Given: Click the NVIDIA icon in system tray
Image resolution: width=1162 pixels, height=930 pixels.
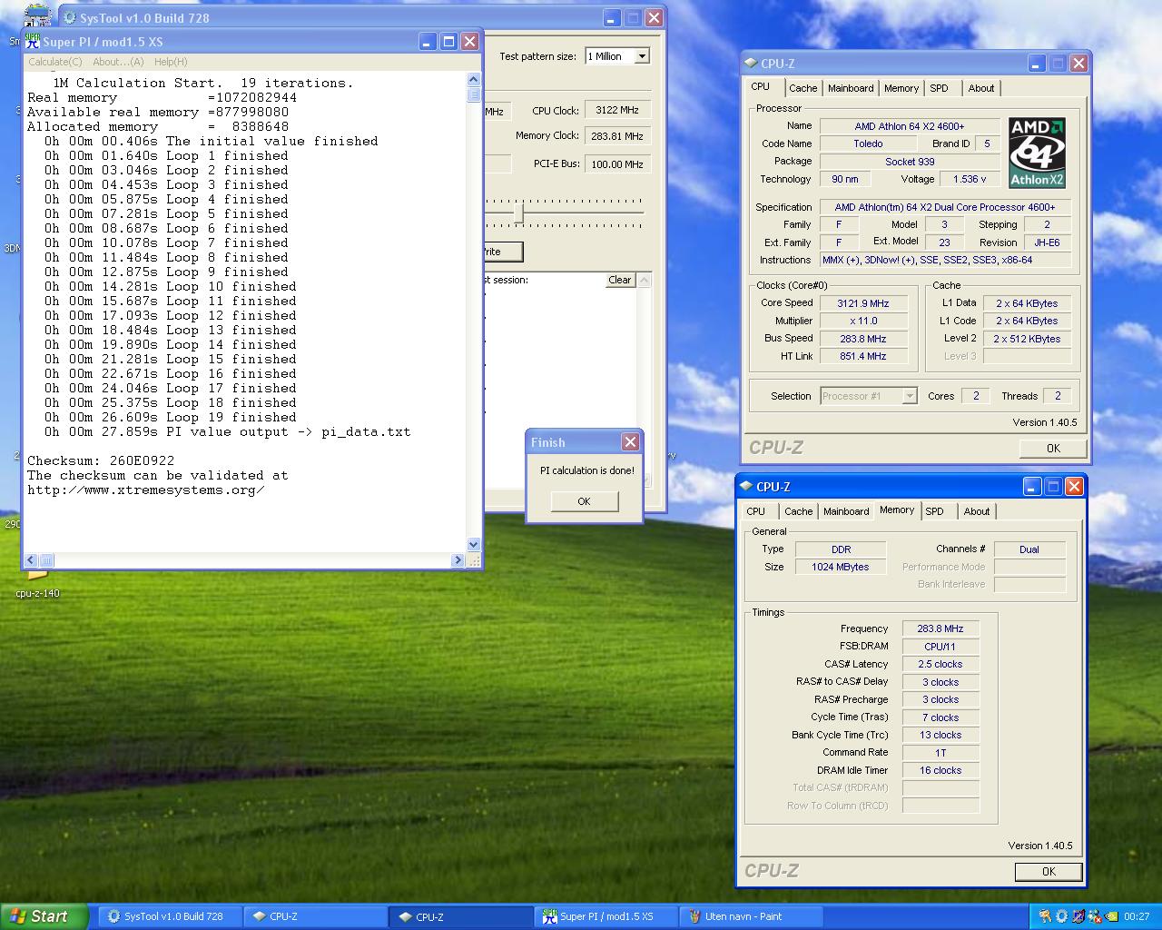Looking at the screenshot, I should pyautogui.click(x=1111, y=916).
